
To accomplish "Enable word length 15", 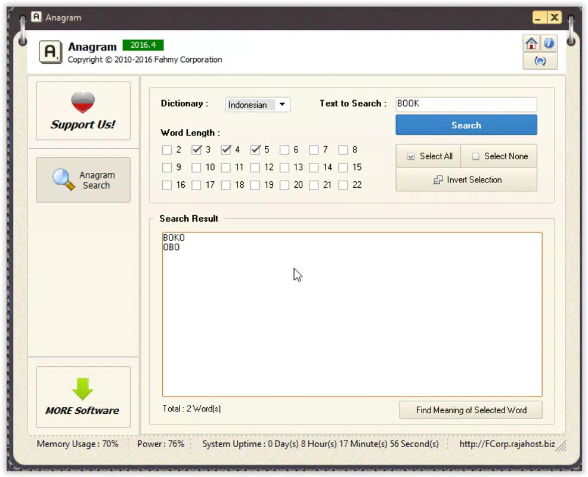I will (343, 168).
